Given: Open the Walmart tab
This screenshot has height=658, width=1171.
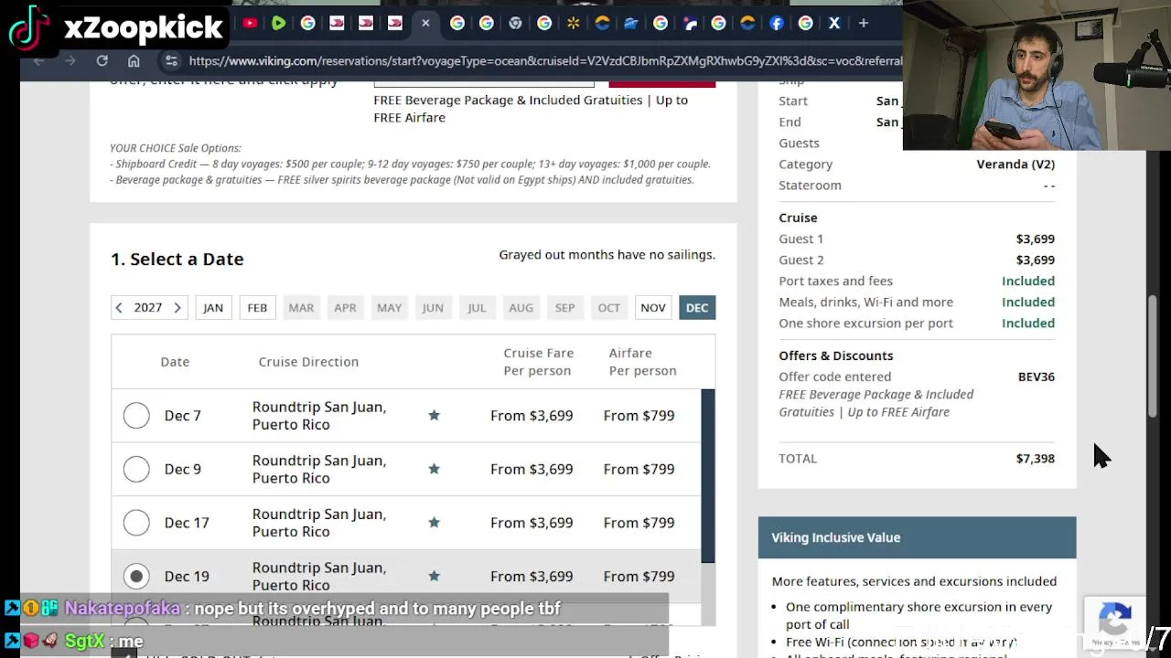Looking at the screenshot, I should (x=573, y=23).
